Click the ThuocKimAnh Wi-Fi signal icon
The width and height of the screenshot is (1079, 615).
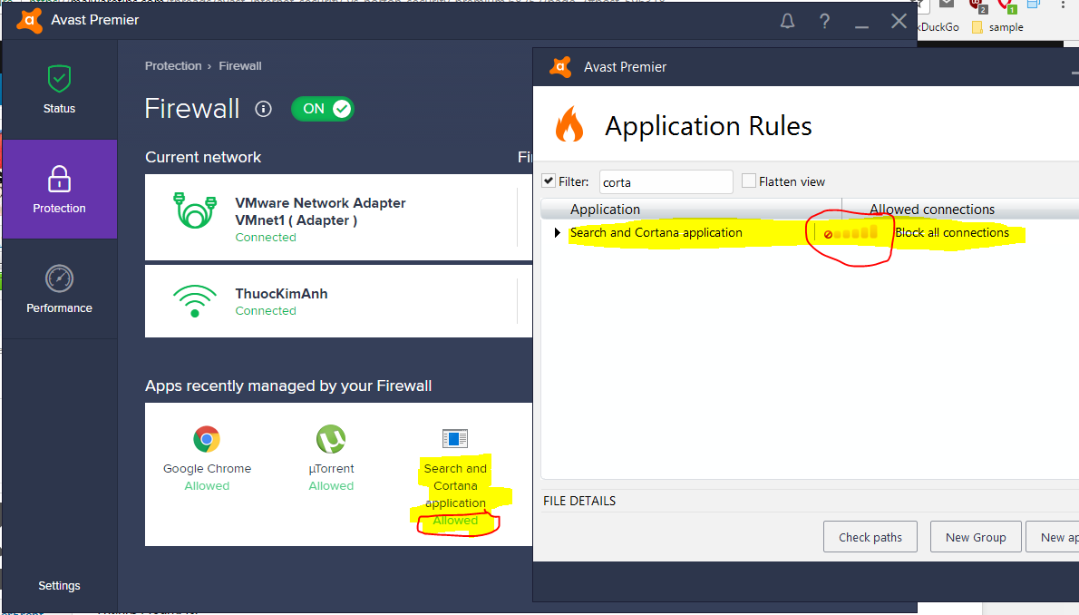point(195,301)
